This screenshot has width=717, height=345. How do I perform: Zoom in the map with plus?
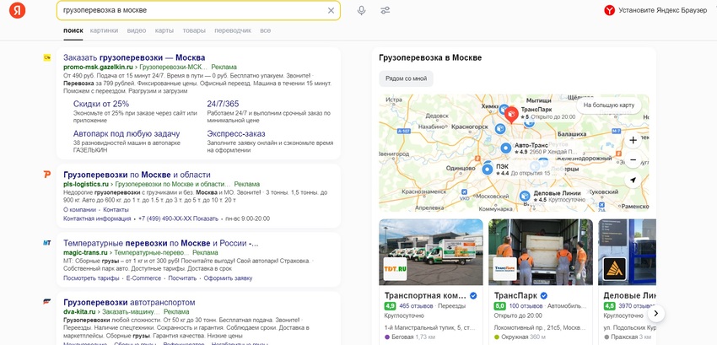pyautogui.click(x=633, y=141)
